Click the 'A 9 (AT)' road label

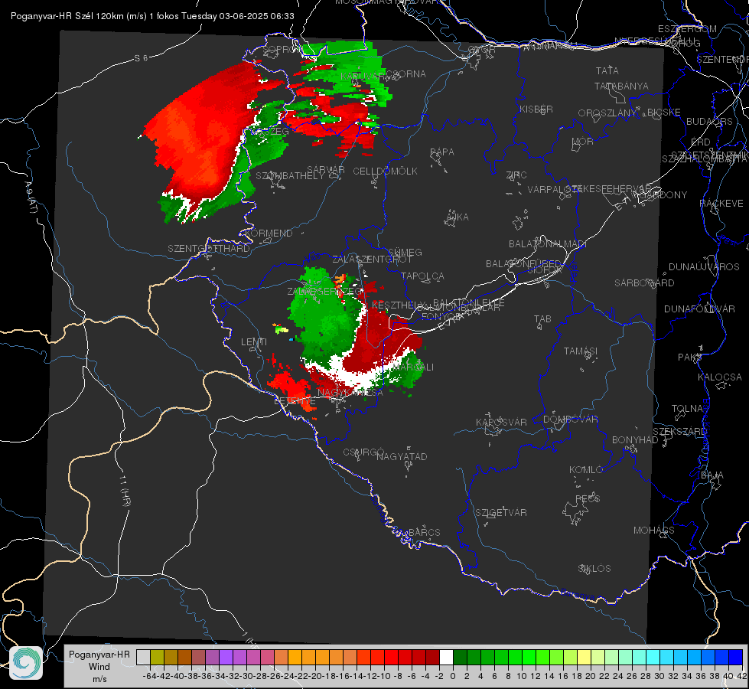[x=30, y=197]
